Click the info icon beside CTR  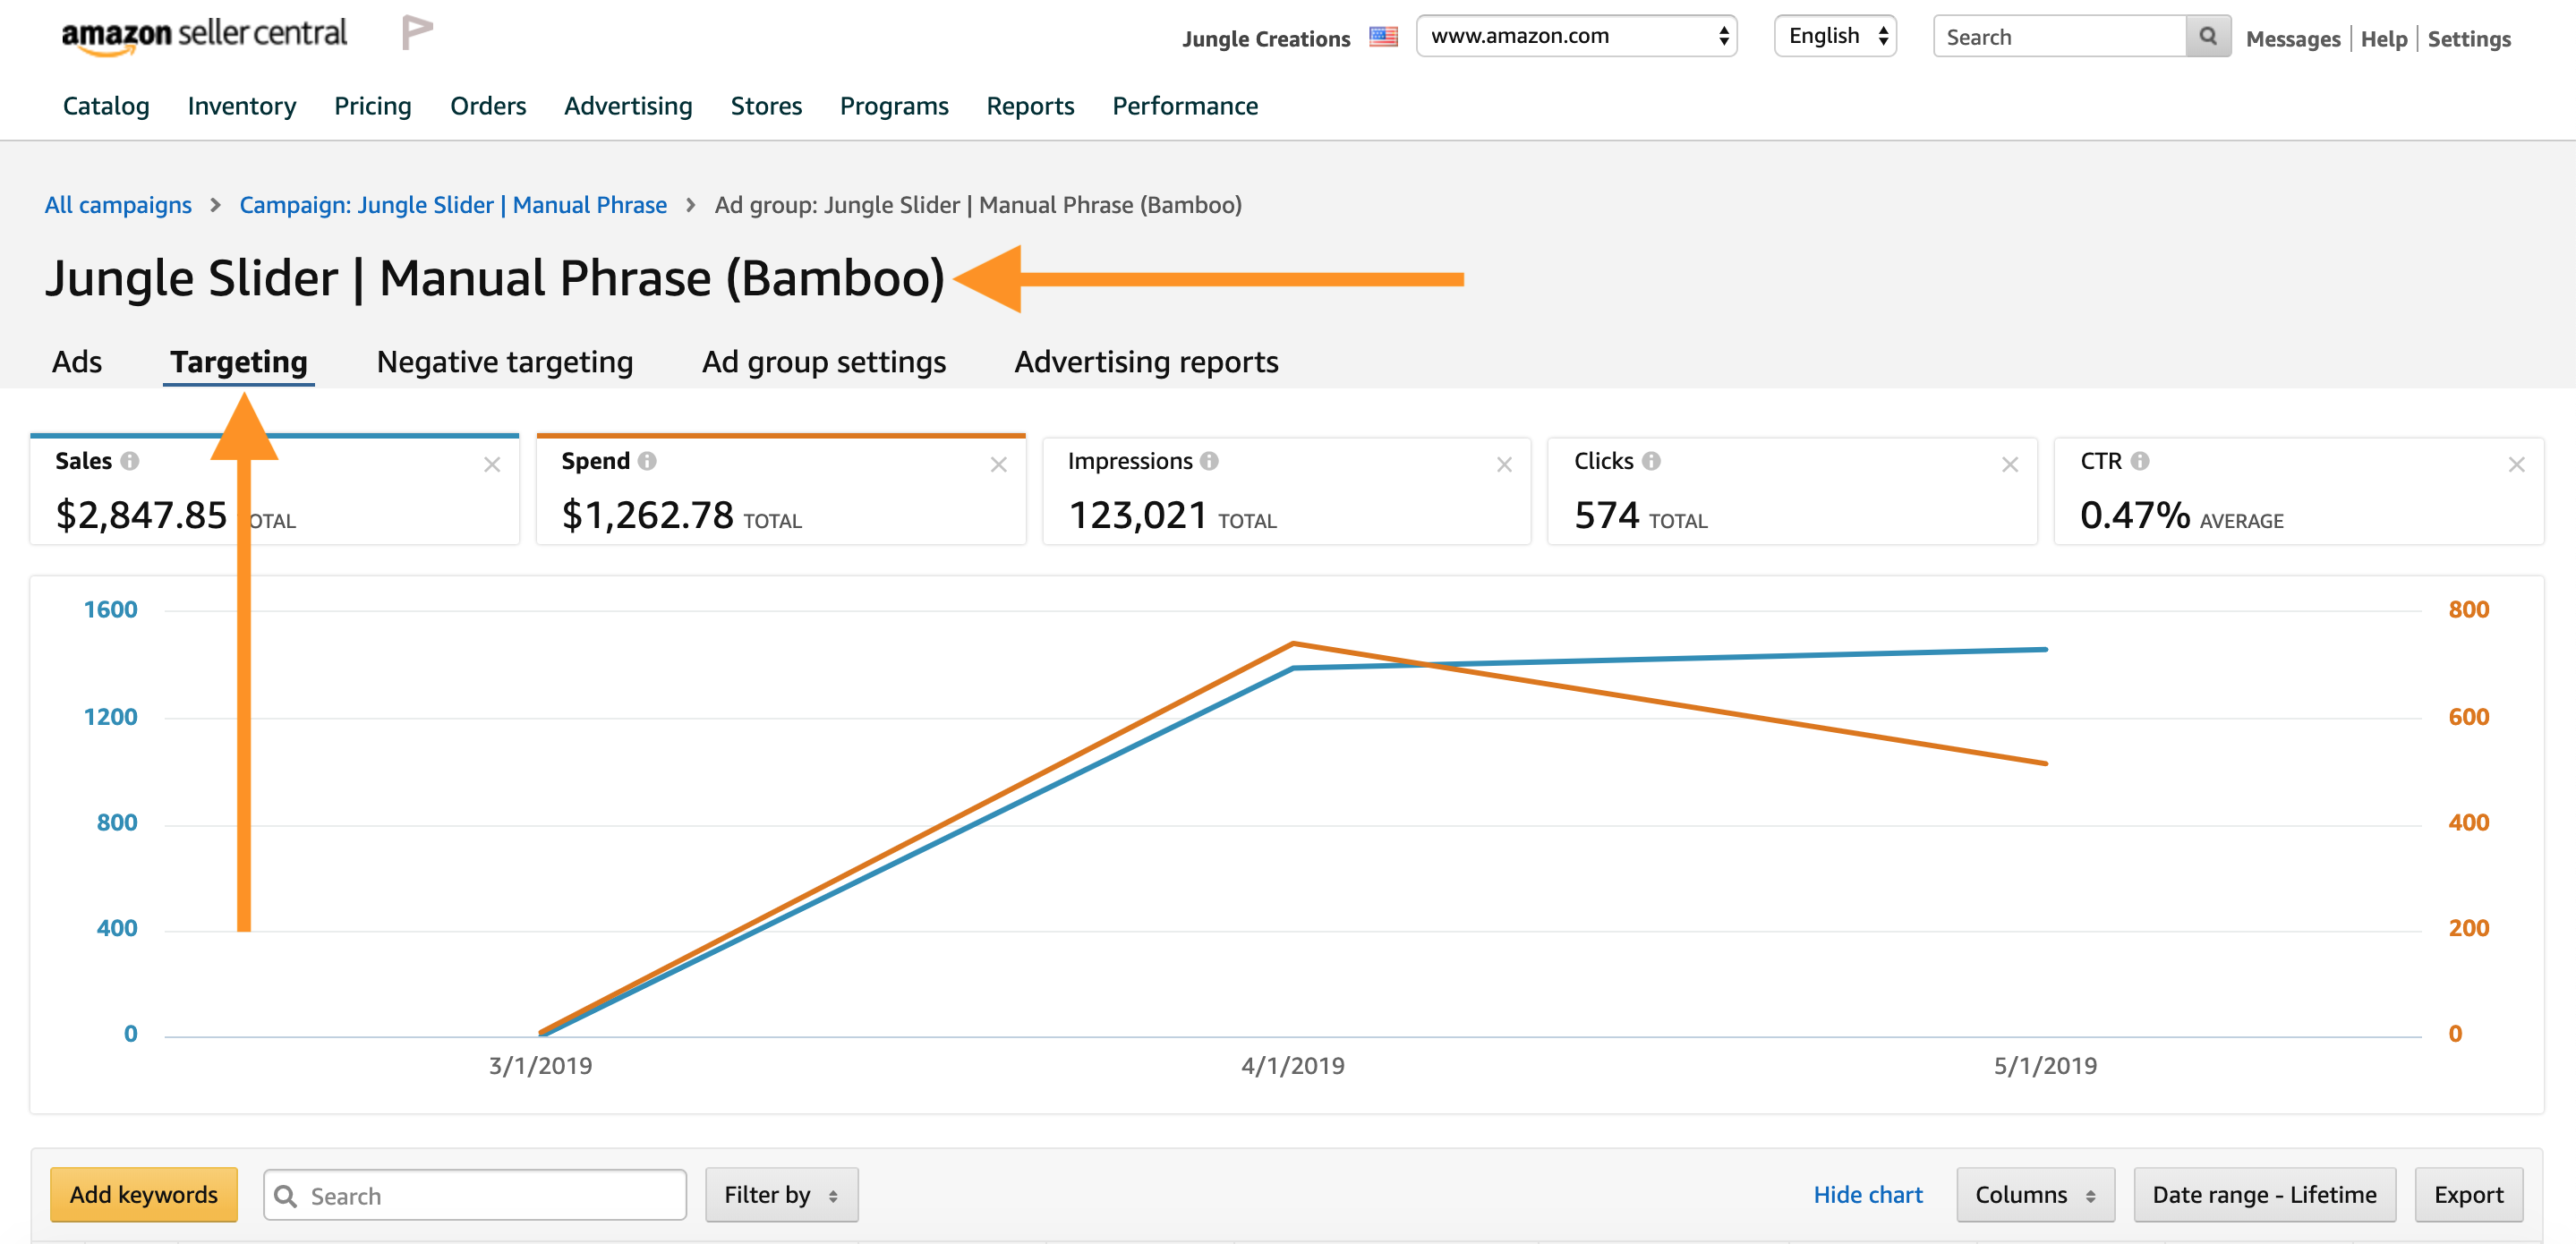(2139, 461)
